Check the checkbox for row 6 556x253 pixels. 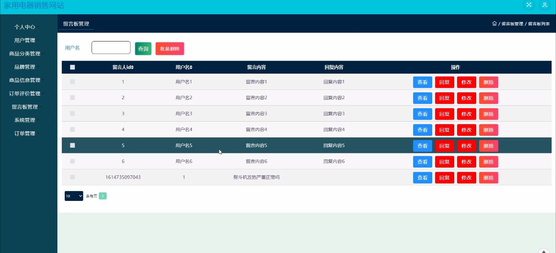[x=72, y=161]
